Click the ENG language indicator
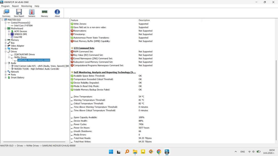 point(242,152)
